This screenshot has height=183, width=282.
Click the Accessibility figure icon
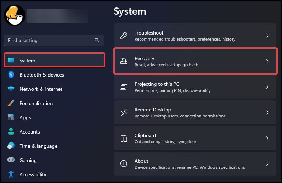point(11,174)
